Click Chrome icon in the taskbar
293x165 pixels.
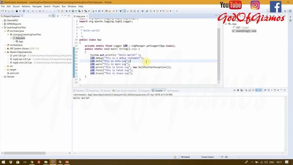click(x=32, y=162)
